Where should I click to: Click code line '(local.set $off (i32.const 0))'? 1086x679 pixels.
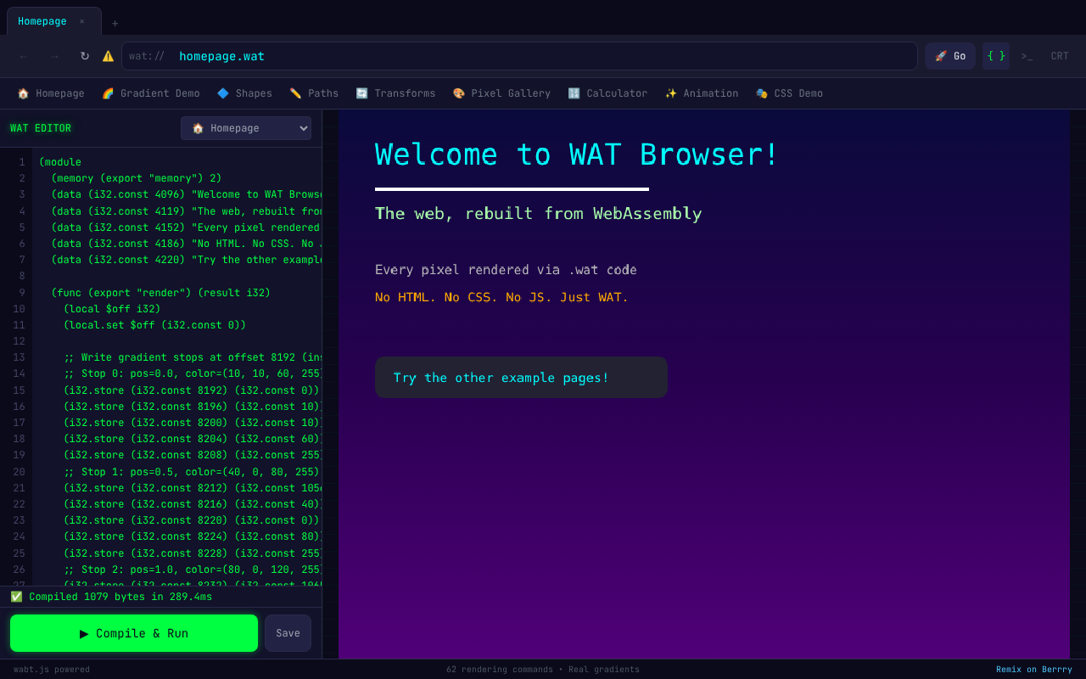point(154,325)
